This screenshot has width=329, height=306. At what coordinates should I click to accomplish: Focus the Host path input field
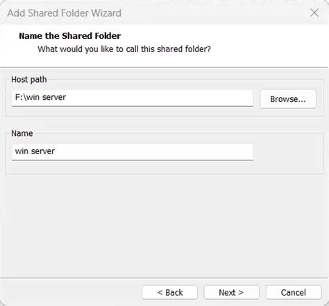133,98
